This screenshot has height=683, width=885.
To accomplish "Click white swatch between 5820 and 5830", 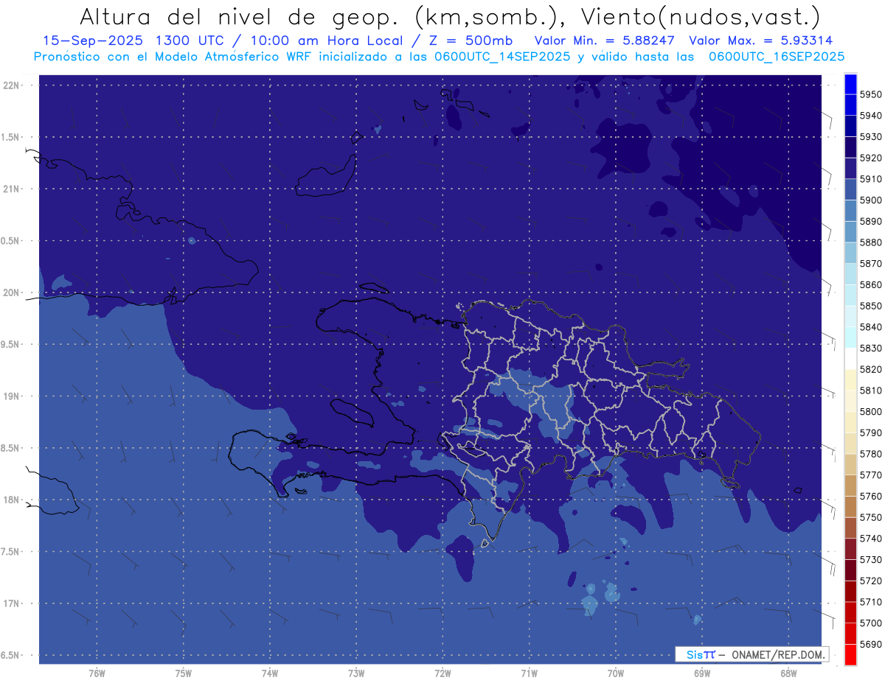I will click(850, 358).
